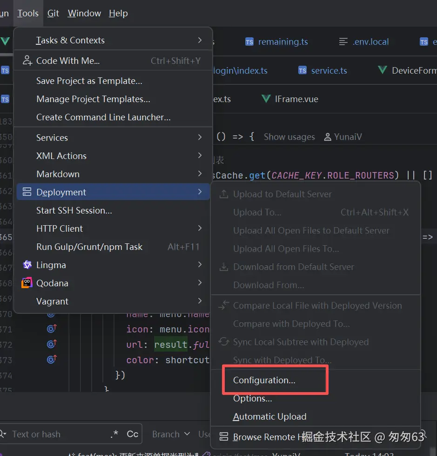
Task: Select Compare with Deployed To...
Action: pyautogui.click(x=316, y=324)
